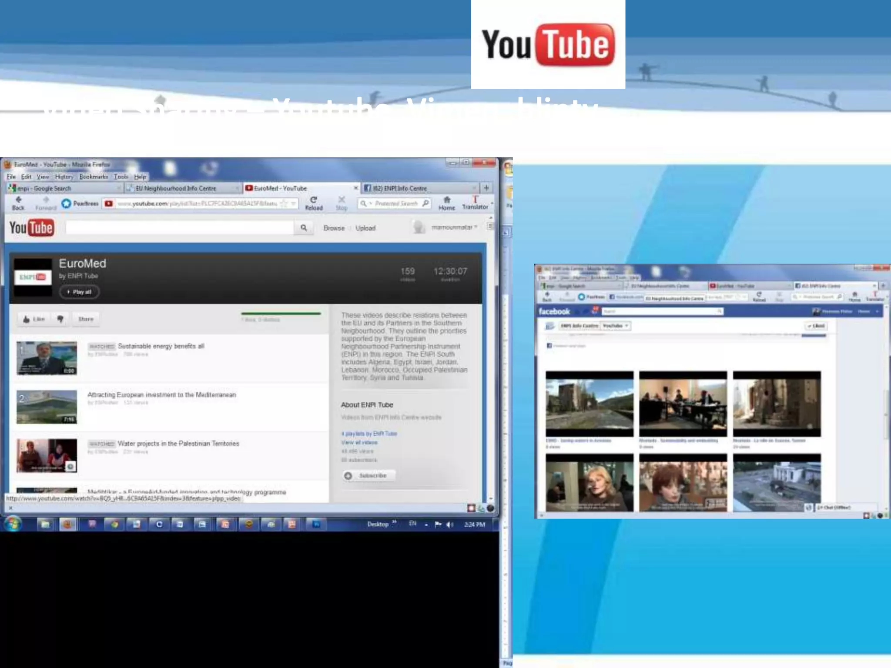Switch to enpi - Google Search tab
The width and height of the screenshot is (891, 668).
[64, 188]
